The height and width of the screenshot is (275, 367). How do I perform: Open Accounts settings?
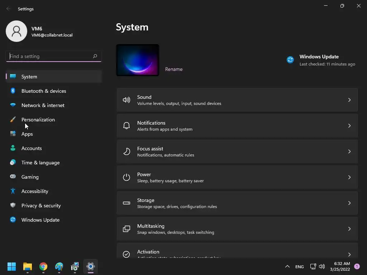(x=54, y=148)
